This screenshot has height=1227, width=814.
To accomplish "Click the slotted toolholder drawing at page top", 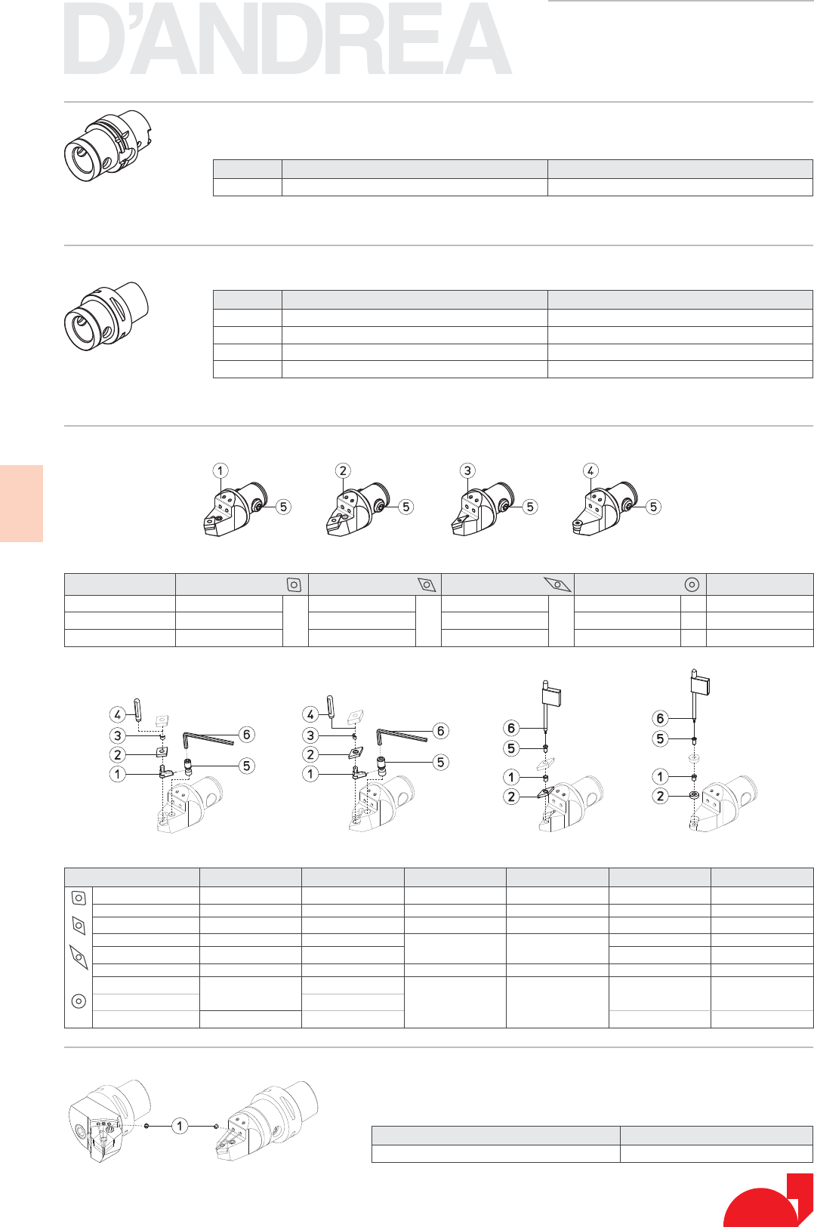I will 109,146.
